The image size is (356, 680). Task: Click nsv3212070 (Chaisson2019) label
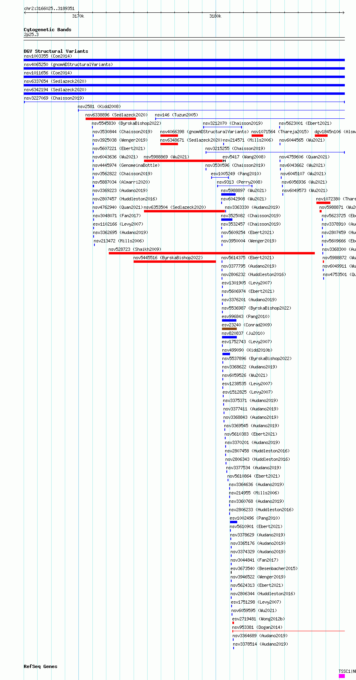233,123
